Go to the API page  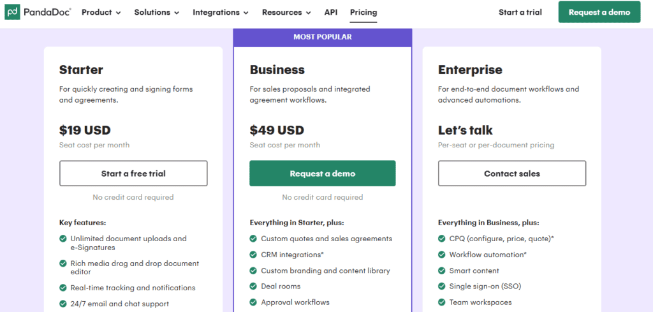tap(331, 12)
